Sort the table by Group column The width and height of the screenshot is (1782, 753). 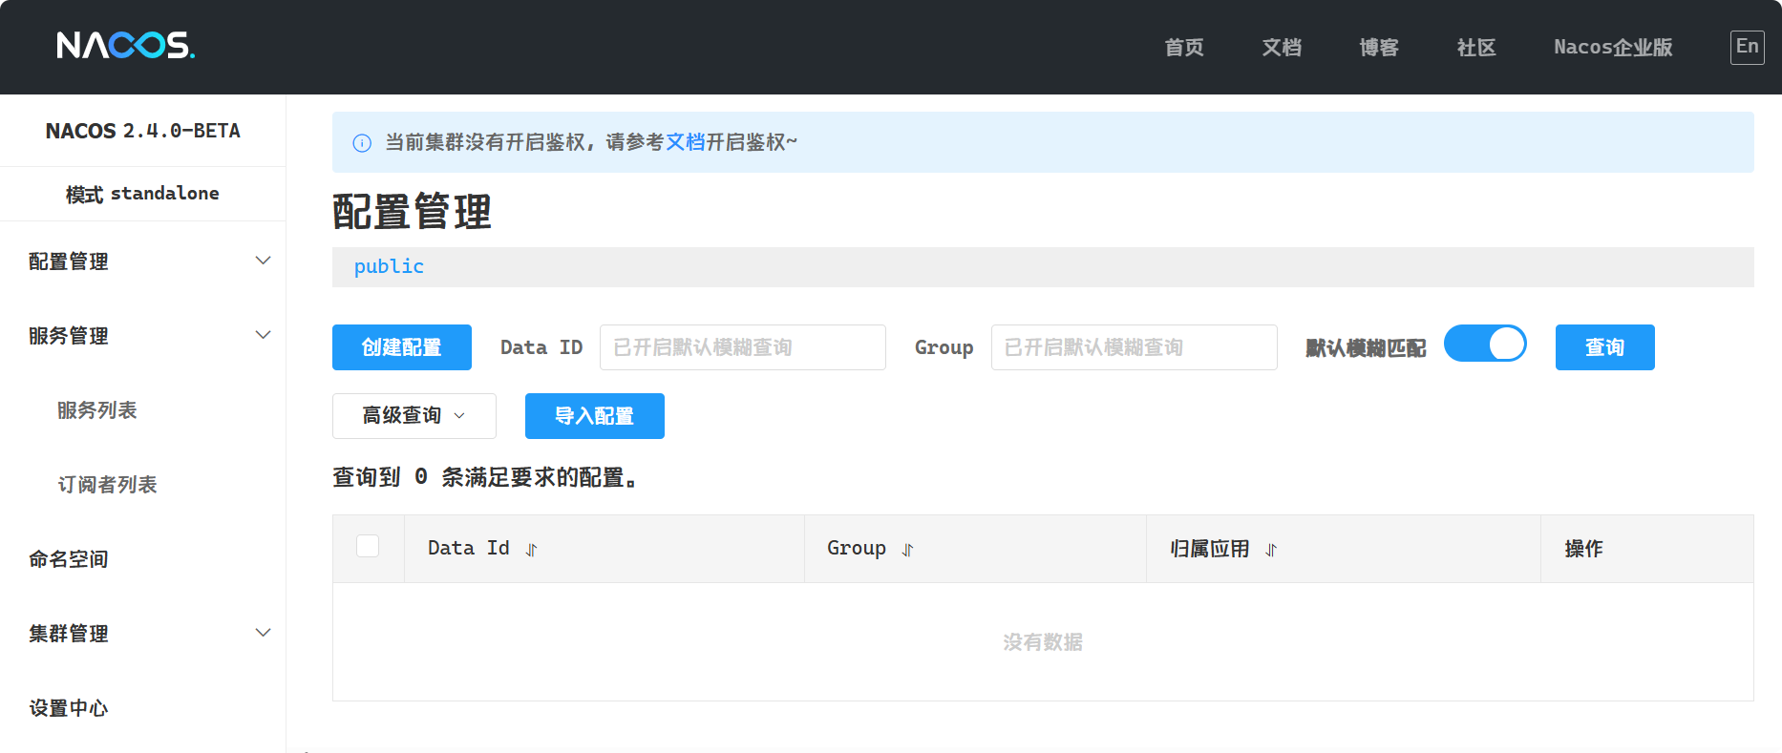pos(908,550)
